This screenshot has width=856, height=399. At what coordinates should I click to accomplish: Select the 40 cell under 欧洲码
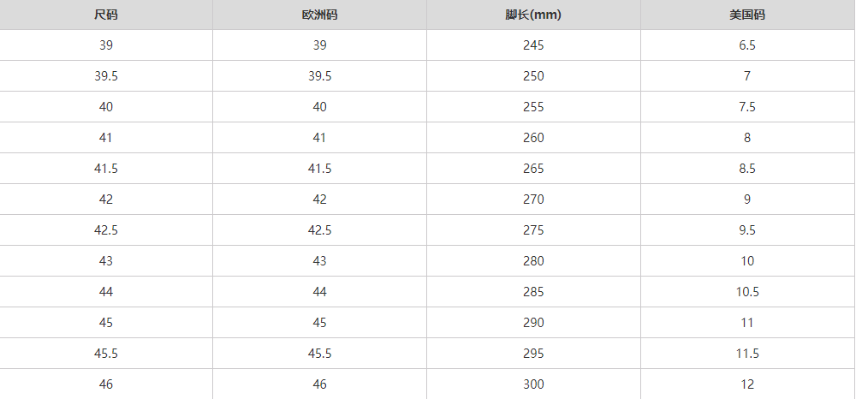(319, 107)
